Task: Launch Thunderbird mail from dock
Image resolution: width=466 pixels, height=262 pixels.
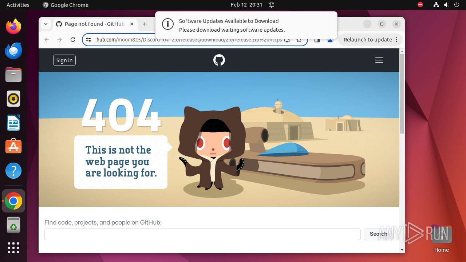Action: 13,51
